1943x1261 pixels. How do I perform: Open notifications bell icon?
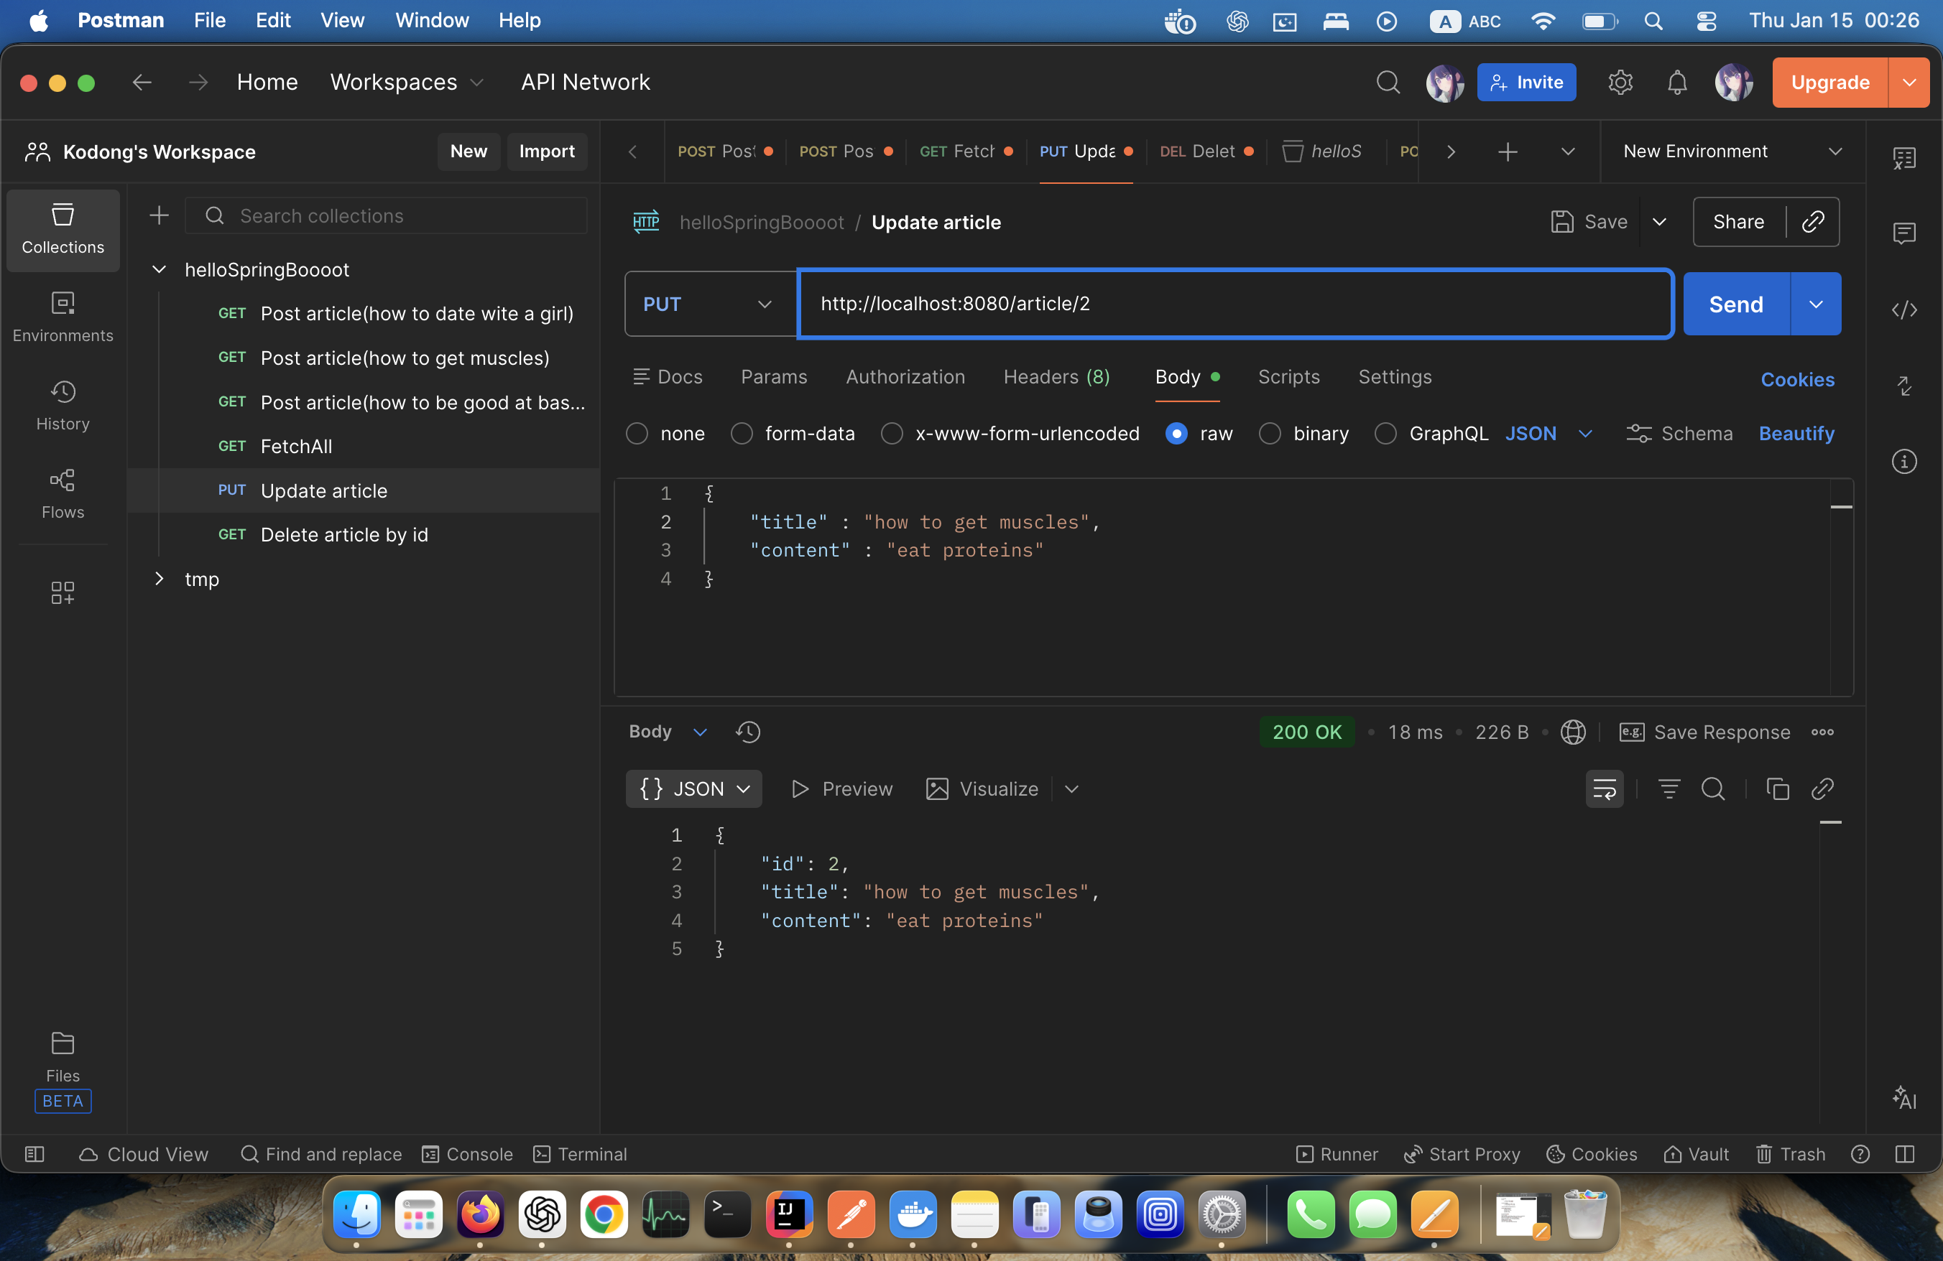(1677, 83)
